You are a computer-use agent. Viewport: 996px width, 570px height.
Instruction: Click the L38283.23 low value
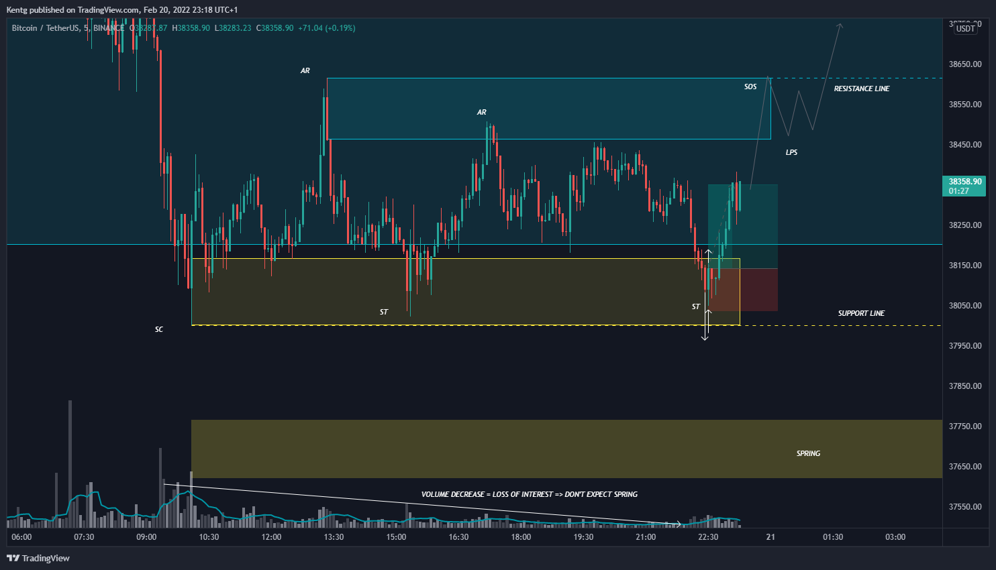233,28
